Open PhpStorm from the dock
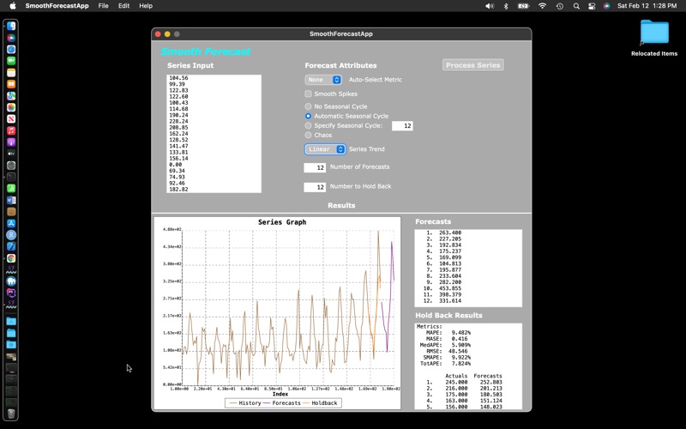686x429 pixels. click(x=11, y=293)
